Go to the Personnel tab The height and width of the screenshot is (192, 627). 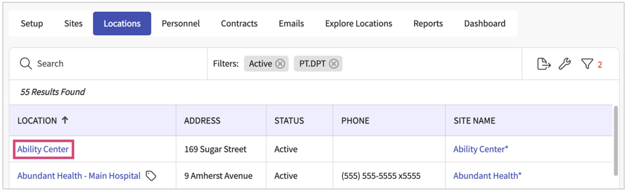pos(181,24)
